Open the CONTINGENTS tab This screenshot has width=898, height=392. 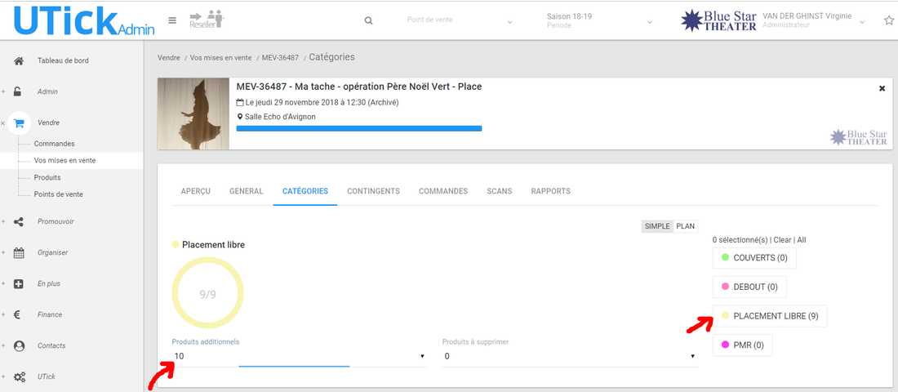coord(373,191)
